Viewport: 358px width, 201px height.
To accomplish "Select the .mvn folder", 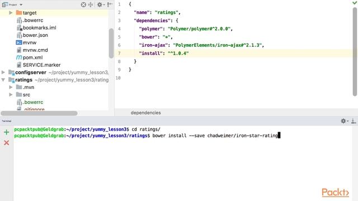I will point(29,87).
